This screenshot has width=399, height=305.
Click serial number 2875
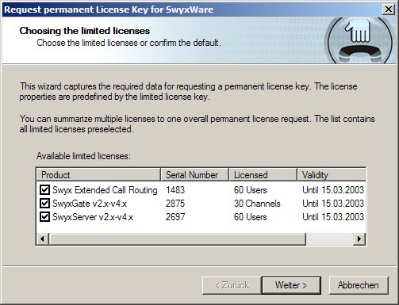click(175, 204)
